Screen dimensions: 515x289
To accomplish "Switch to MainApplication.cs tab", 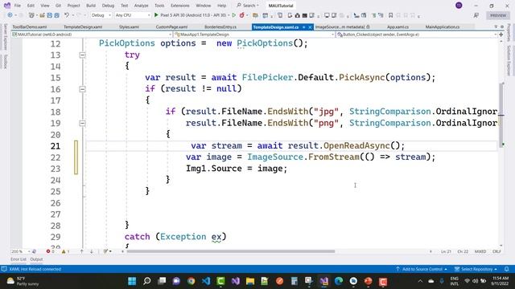I will click(443, 26).
